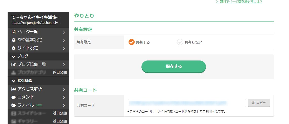Viewport: 289px width, 124px height.
Task: Click the サイト設定 gear icon
Action: coord(13,48)
